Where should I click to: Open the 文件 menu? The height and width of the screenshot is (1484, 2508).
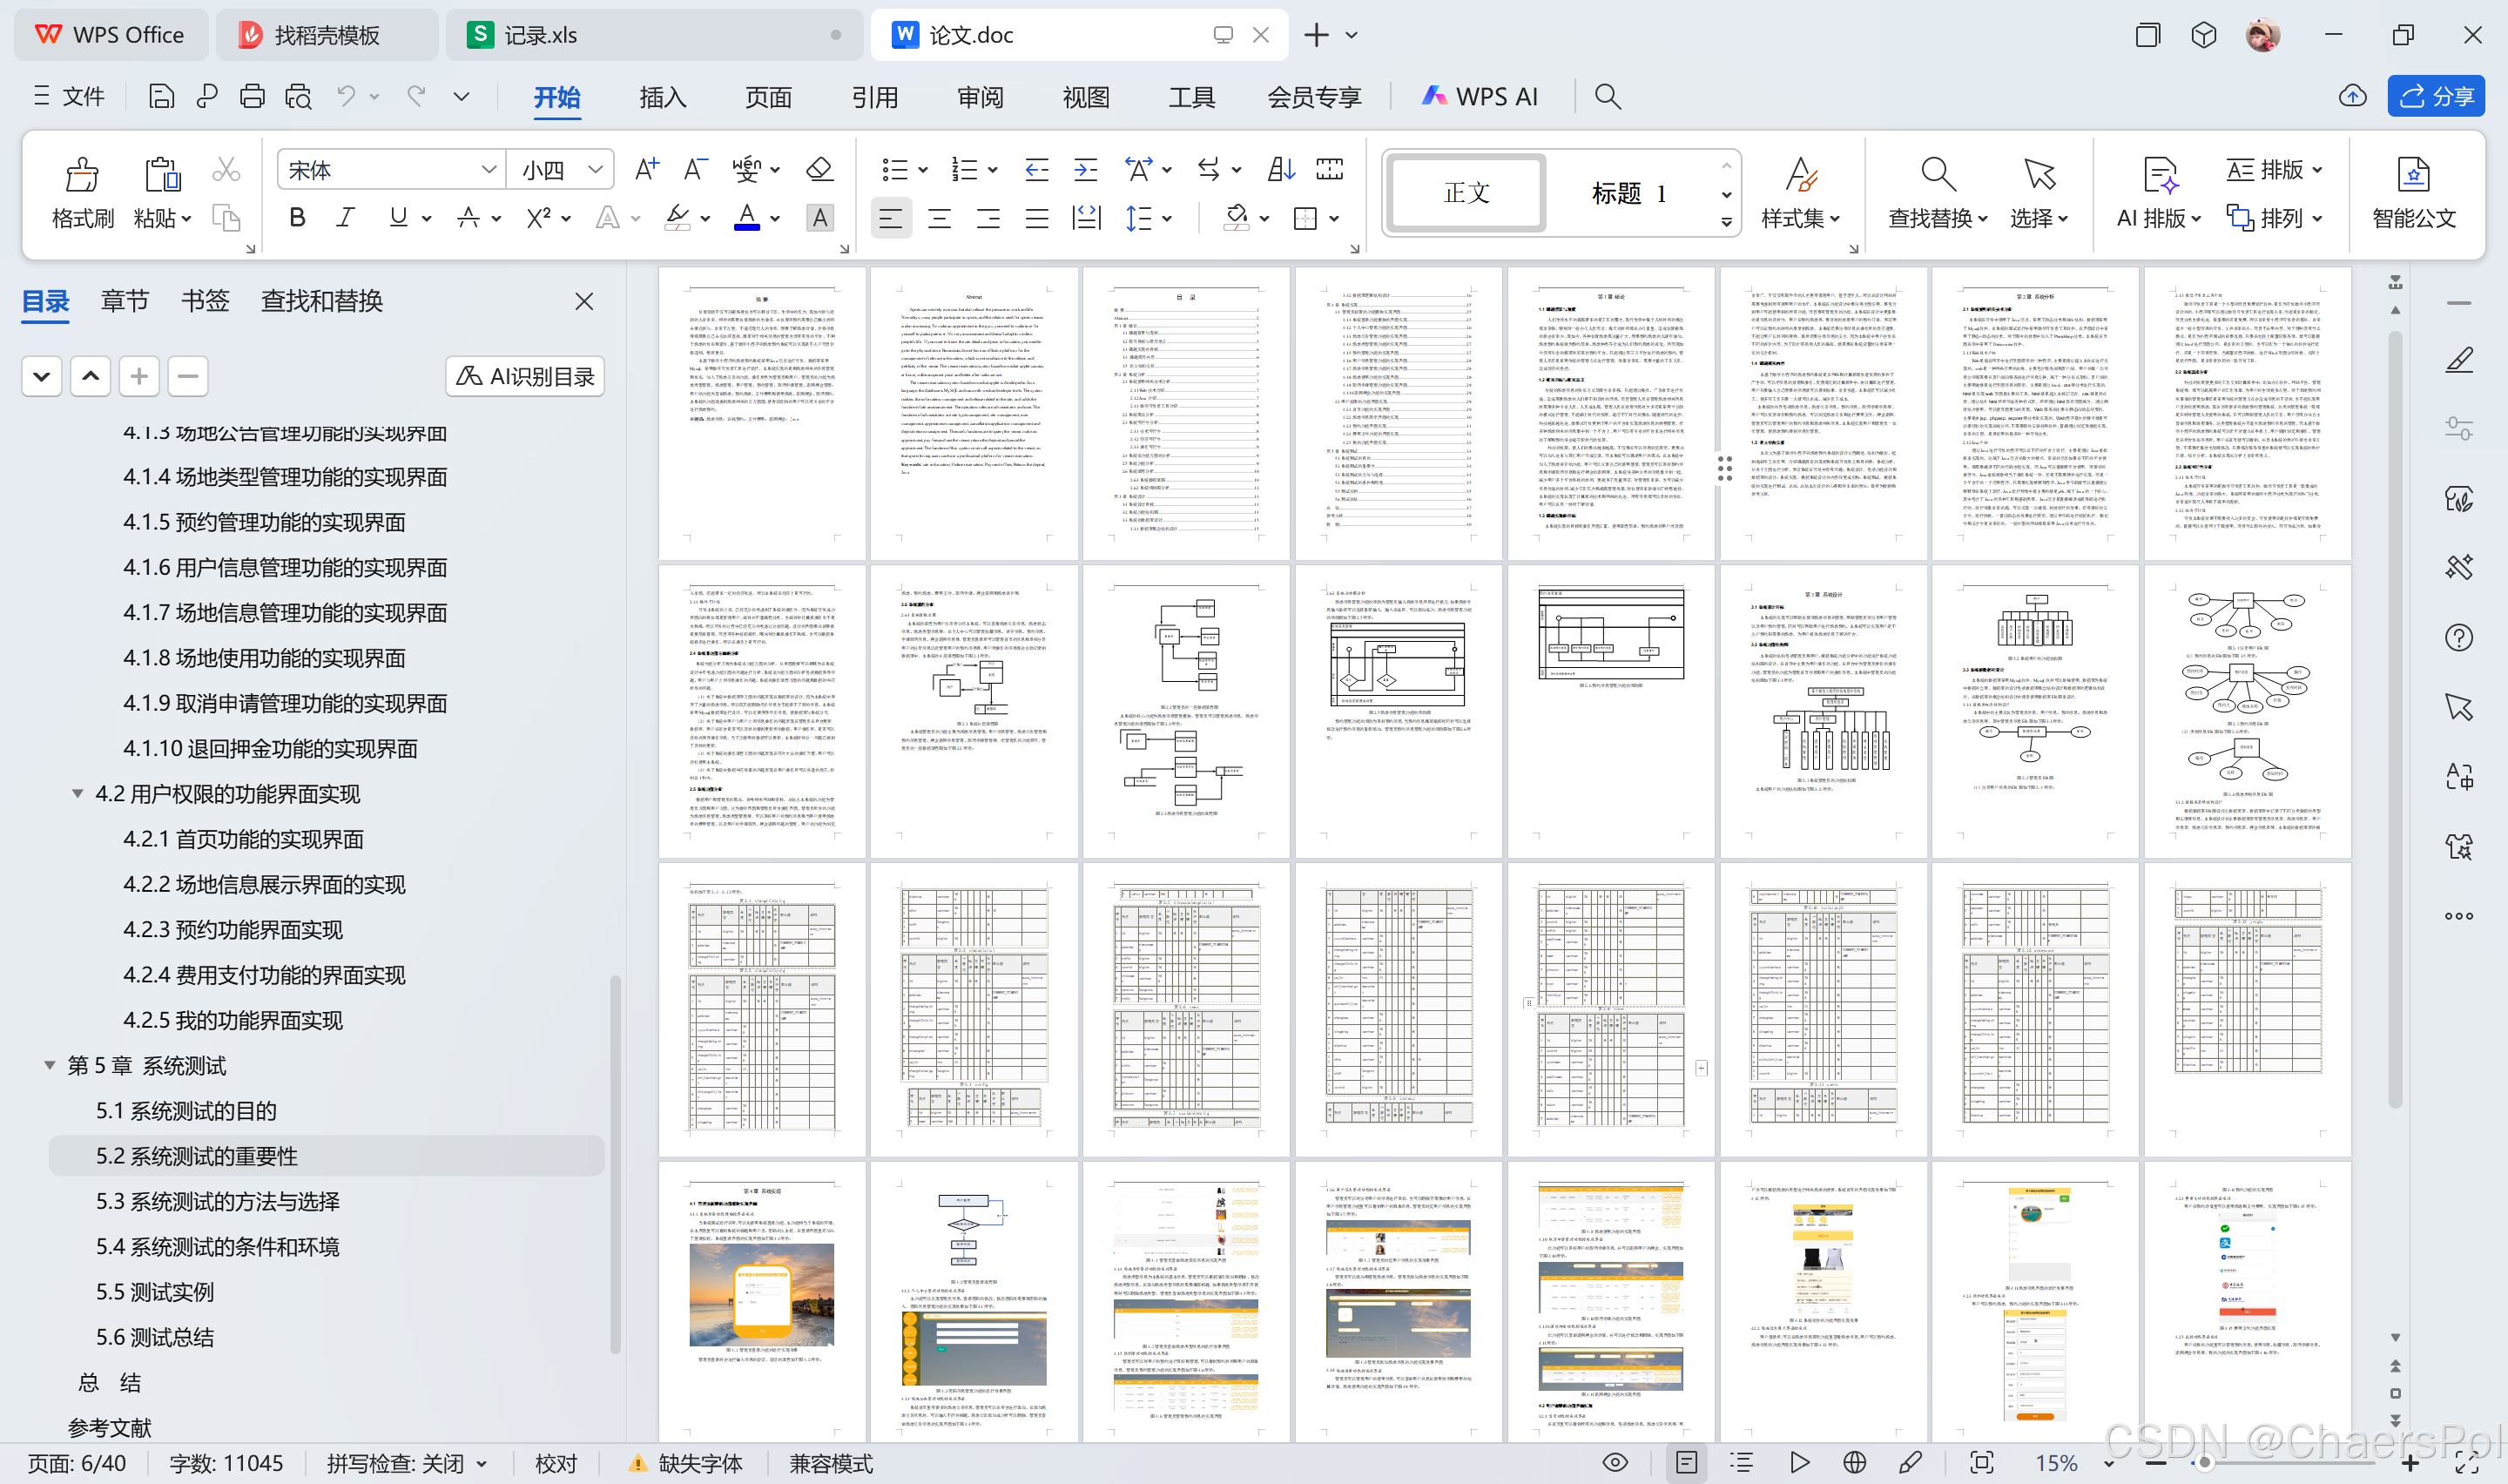(69, 96)
